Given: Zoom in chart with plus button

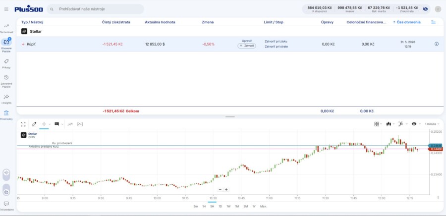Looking at the screenshot, I should pos(226,190).
